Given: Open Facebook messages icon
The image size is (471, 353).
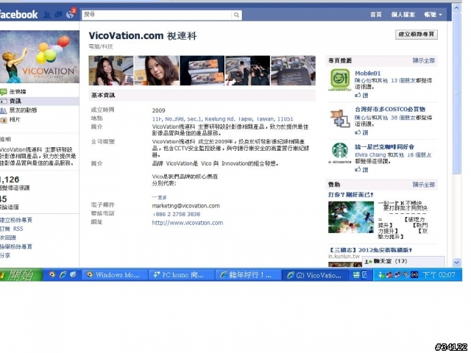Looking at the screenshot, I should point(59,15).
